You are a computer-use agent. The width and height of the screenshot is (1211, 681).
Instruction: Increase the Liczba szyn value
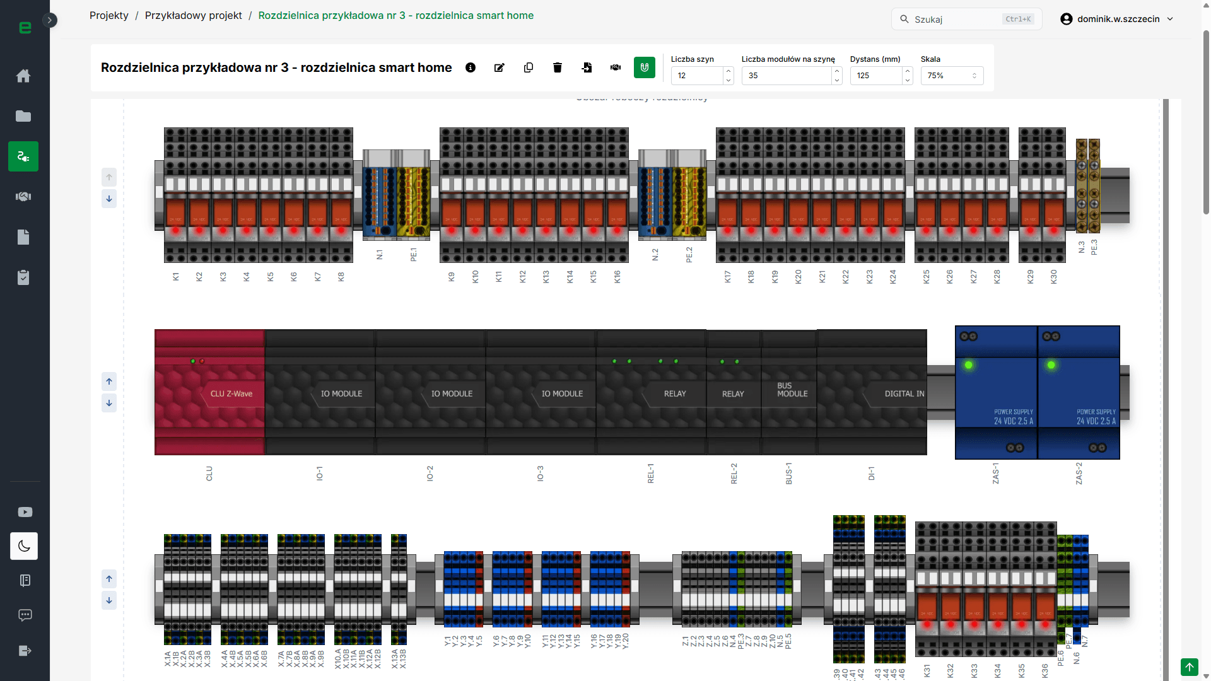tap(728, 71)
